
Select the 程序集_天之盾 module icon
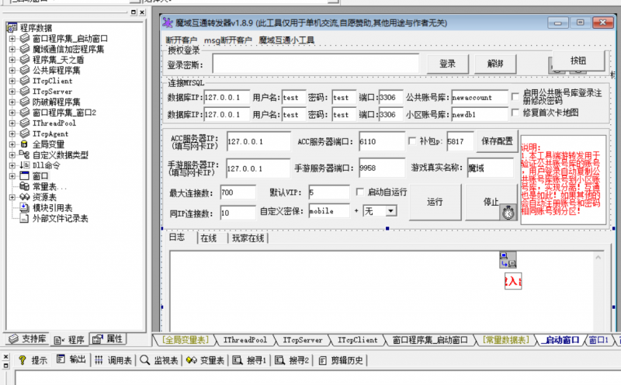(x=25, y=60)
